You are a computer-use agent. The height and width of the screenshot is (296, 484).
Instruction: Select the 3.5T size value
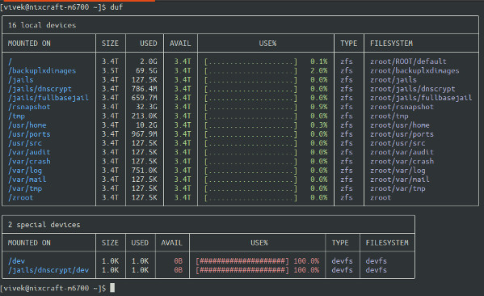[110, 70]
